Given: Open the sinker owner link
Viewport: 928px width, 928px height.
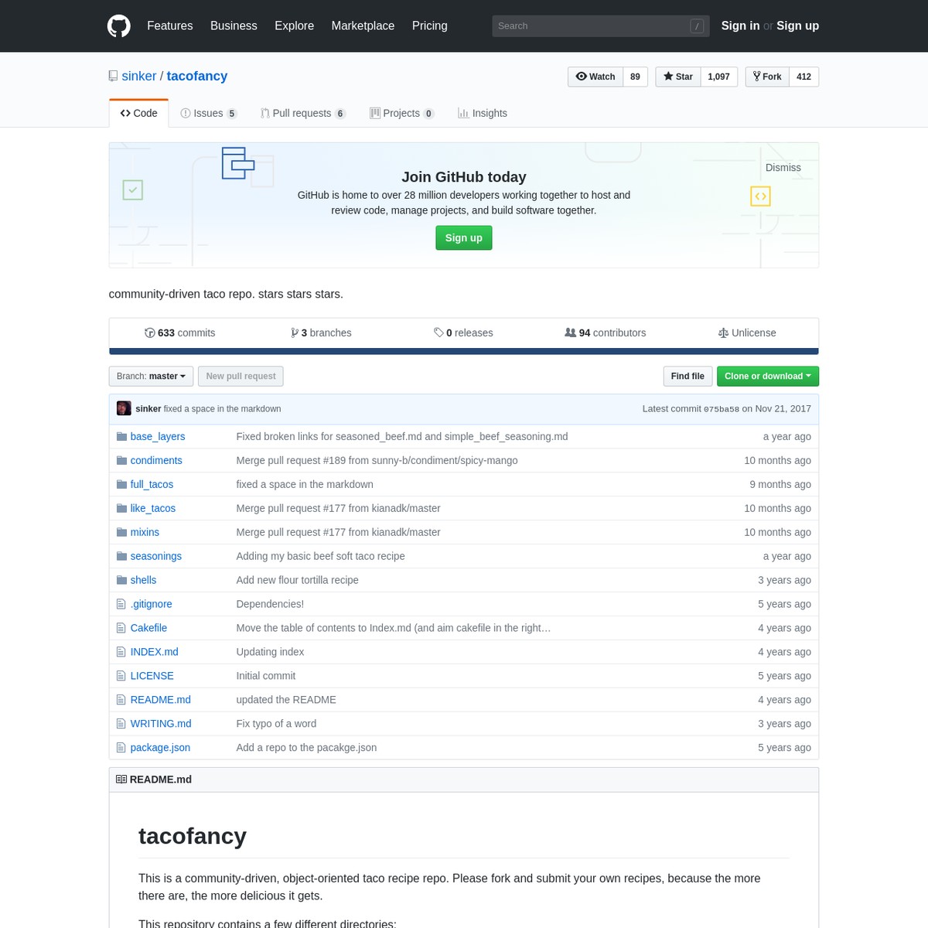Looking at the screenshot, I should point(139,76).
